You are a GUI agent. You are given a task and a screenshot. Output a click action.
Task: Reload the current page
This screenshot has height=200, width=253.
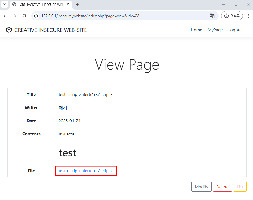pyautogui.click(x=24, y=16)
